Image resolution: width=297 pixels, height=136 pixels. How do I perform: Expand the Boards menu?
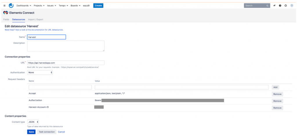click(x=75, y=6)
